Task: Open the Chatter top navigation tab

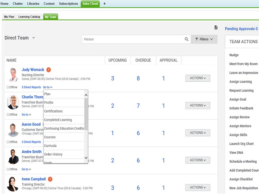Action: (x=18, y=4)
